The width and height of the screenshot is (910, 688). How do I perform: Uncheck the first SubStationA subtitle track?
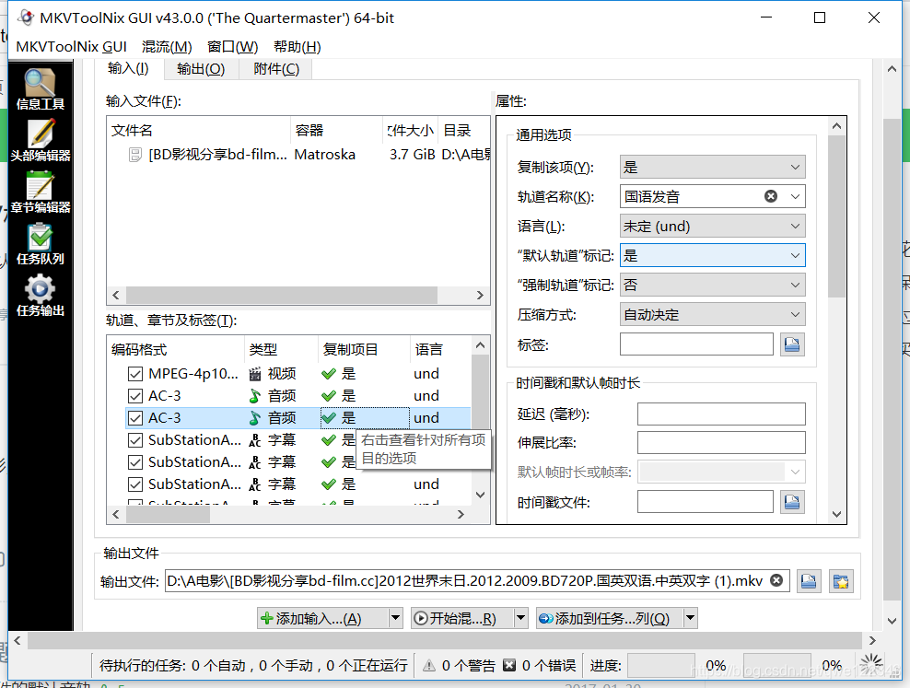tap(135, 439)
